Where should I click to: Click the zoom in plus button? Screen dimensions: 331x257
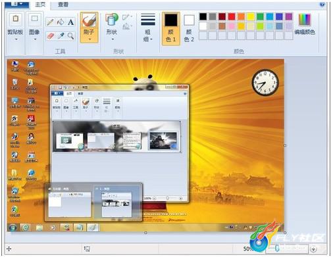314,249
